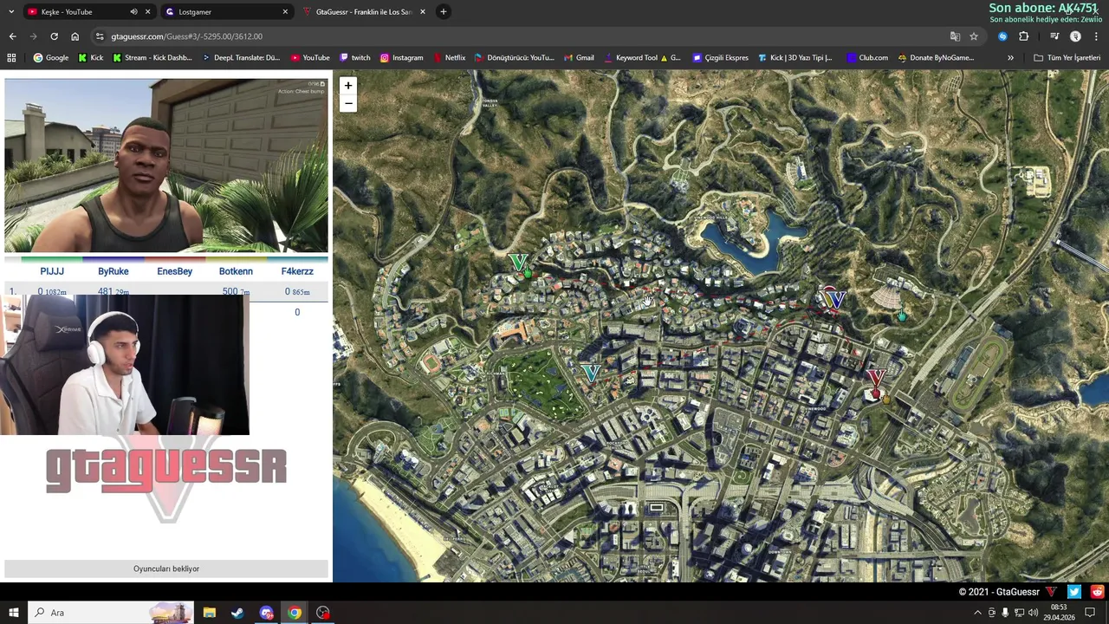The width and height of the screenshot is (1109, 624).
Task: Click the Franklin location photo
Action: (166, 166)
